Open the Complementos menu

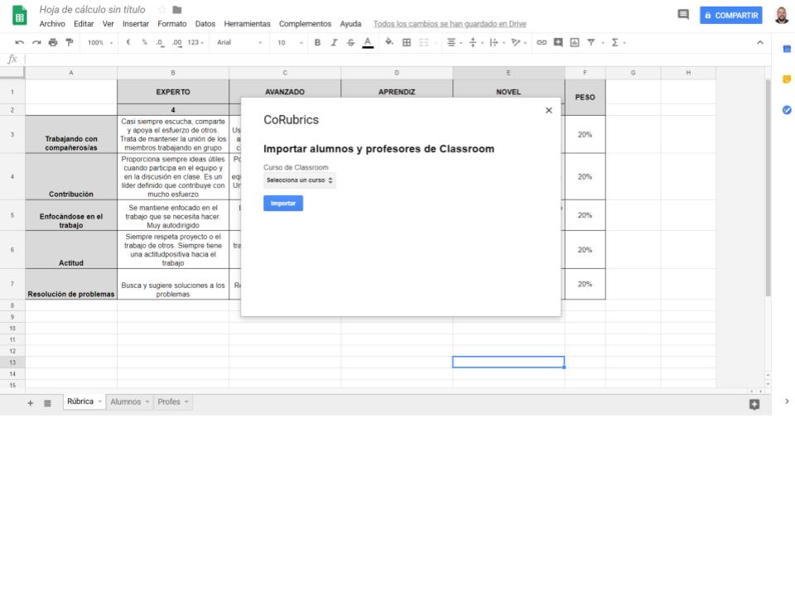pyautogui.click(x=305, y=23)
